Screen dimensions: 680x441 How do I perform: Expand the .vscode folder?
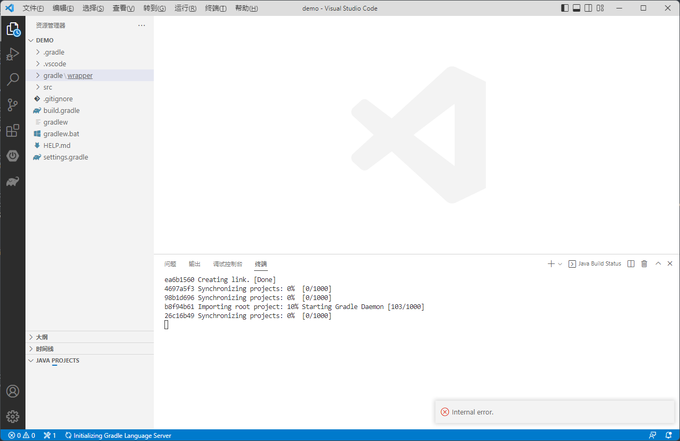[x=90, y=64]
